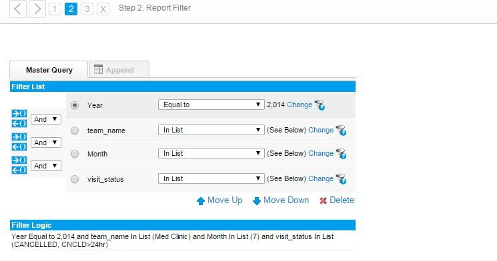Click the Filter List header
Image resolution: width=497 pixels, height=261 pixels.
[x=183, y=87]
